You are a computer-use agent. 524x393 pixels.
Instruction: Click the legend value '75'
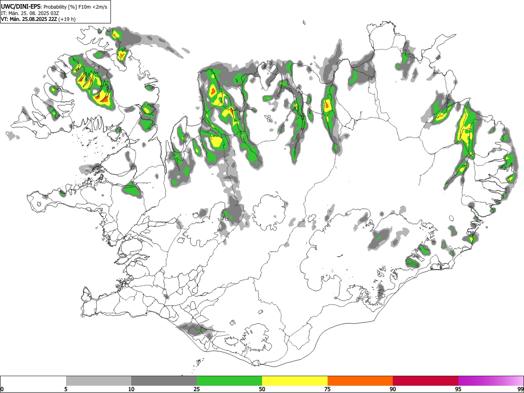point(328,389)
